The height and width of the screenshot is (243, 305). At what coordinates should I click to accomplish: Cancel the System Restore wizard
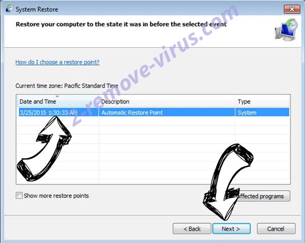click(x=276, y=229)
